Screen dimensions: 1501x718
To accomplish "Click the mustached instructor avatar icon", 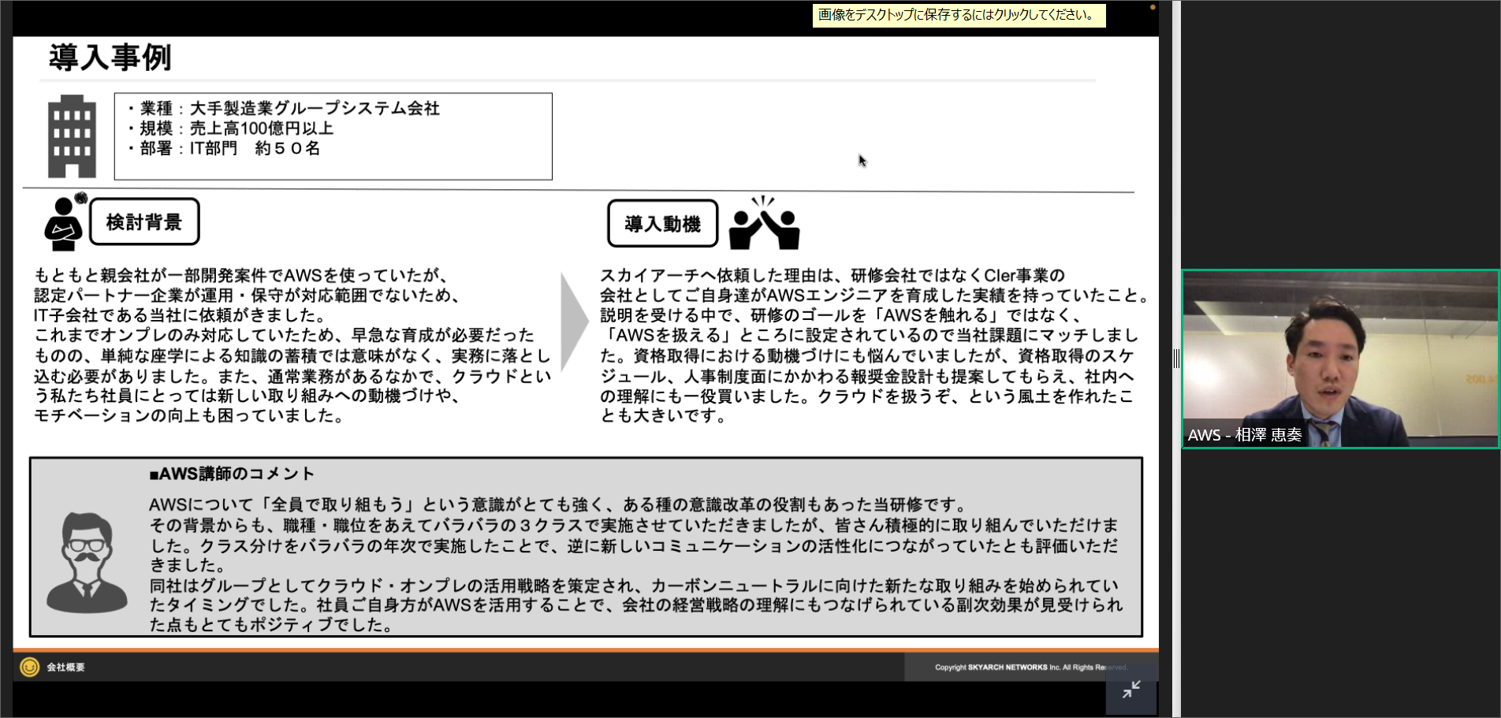I will coord(87,562).
